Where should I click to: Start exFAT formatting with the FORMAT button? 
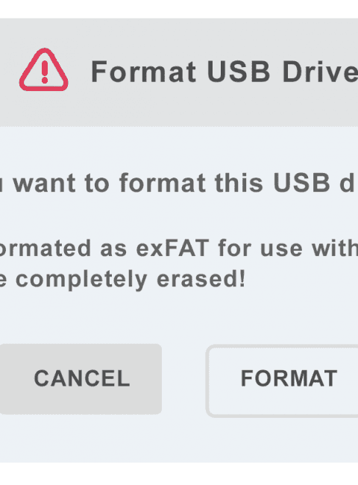(x=282, y=381)
